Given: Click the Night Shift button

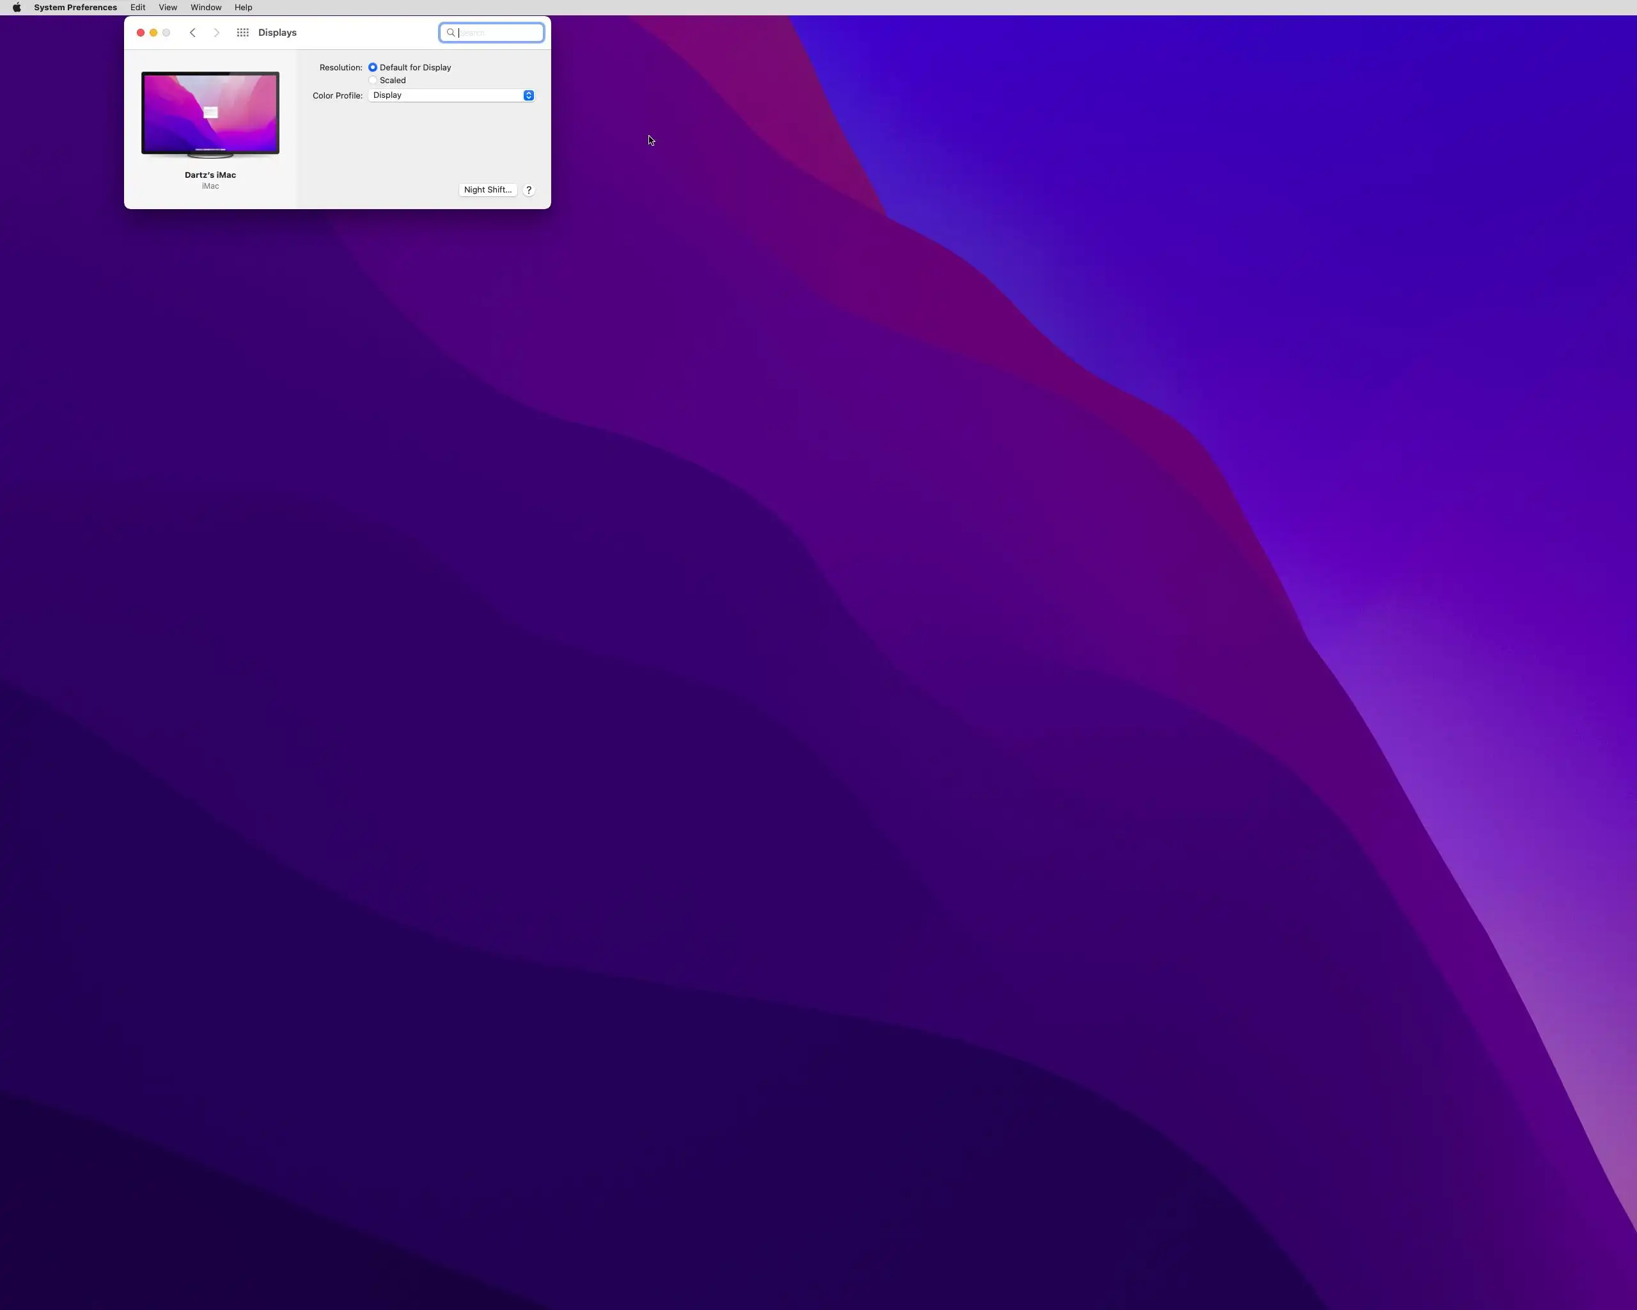Looking at the screenshot, I should coord(487,190).
